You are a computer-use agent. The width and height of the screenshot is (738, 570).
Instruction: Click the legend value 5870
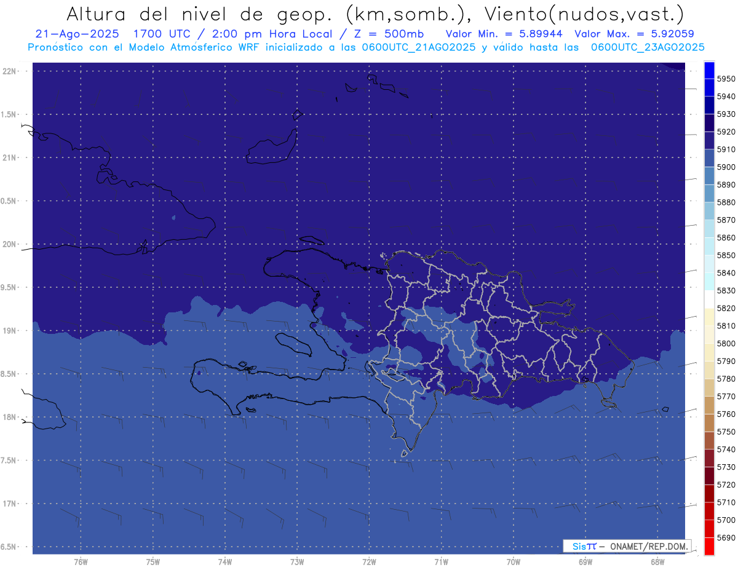pyautogui.click(x=726, y=220)
